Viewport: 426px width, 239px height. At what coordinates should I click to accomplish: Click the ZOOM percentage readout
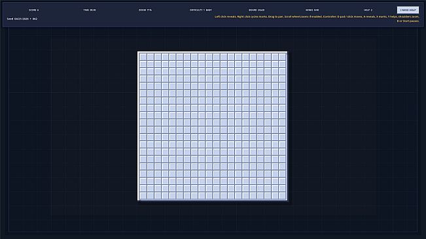click(145, 10)
